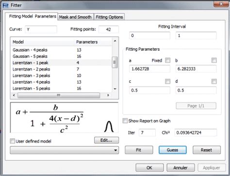This screenshot has width=230, height=176.
Task: Confirm with the OK button
Action: pyautogui.click(x=149, y=168)
